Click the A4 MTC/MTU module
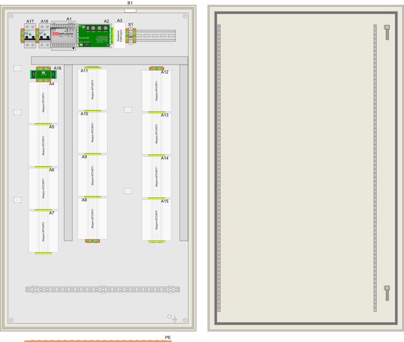This screenshot has width=404, height=342. [43, 102]
